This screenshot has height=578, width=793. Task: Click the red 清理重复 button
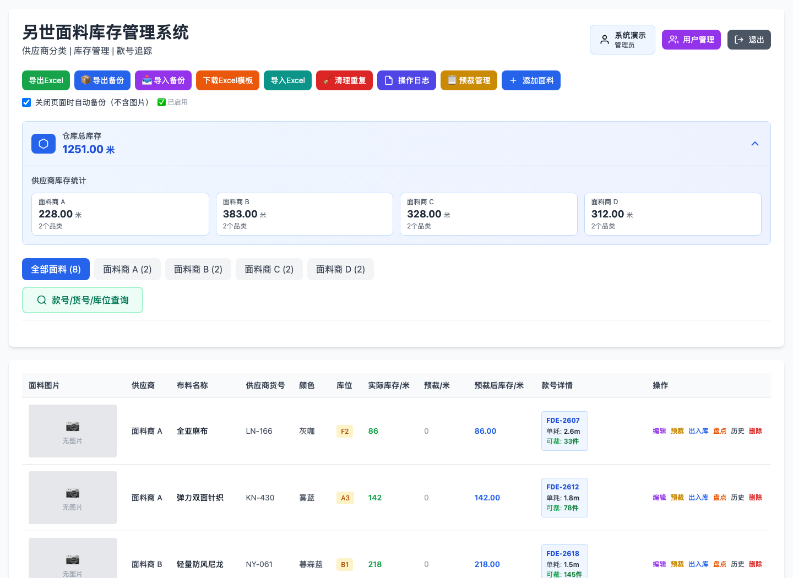tap(345, 80)
